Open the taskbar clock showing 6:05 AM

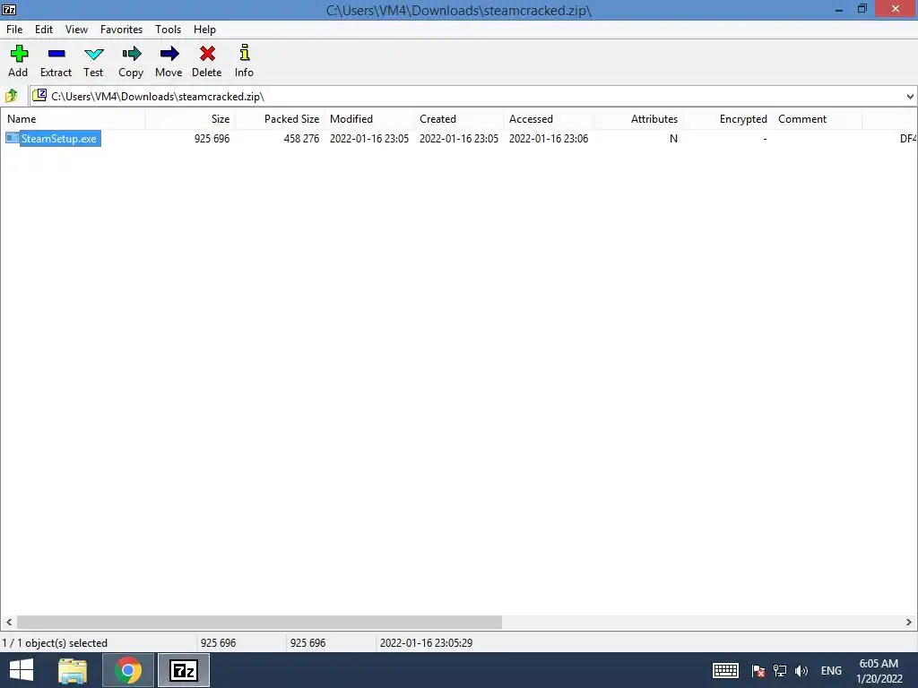point(879,664)
